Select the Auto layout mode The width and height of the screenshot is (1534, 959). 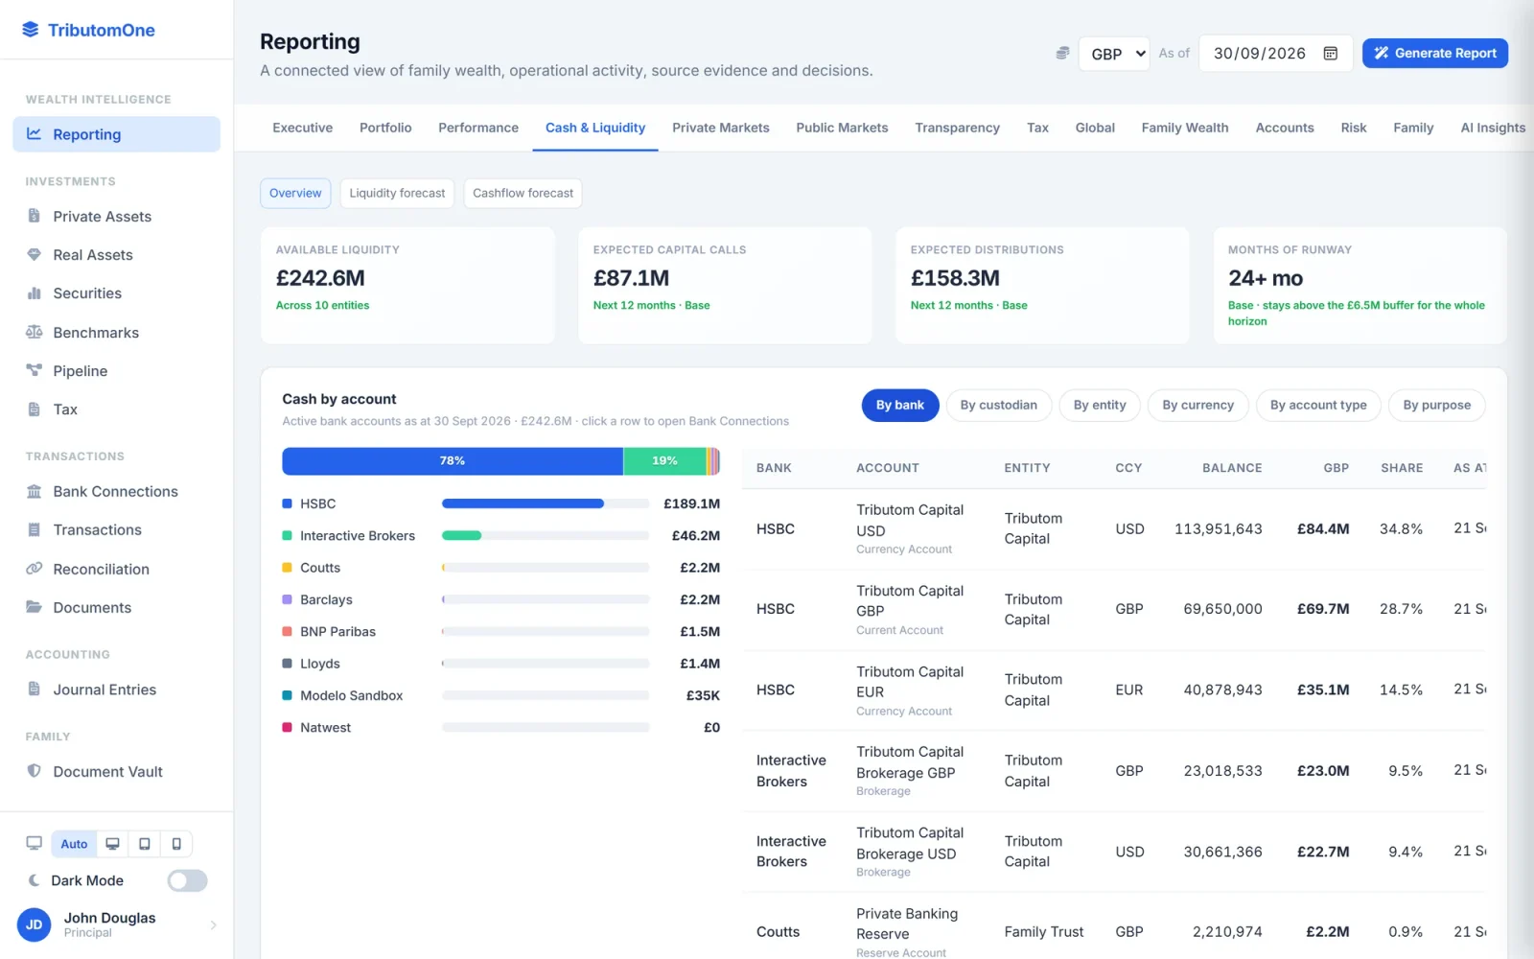[74, 844]
